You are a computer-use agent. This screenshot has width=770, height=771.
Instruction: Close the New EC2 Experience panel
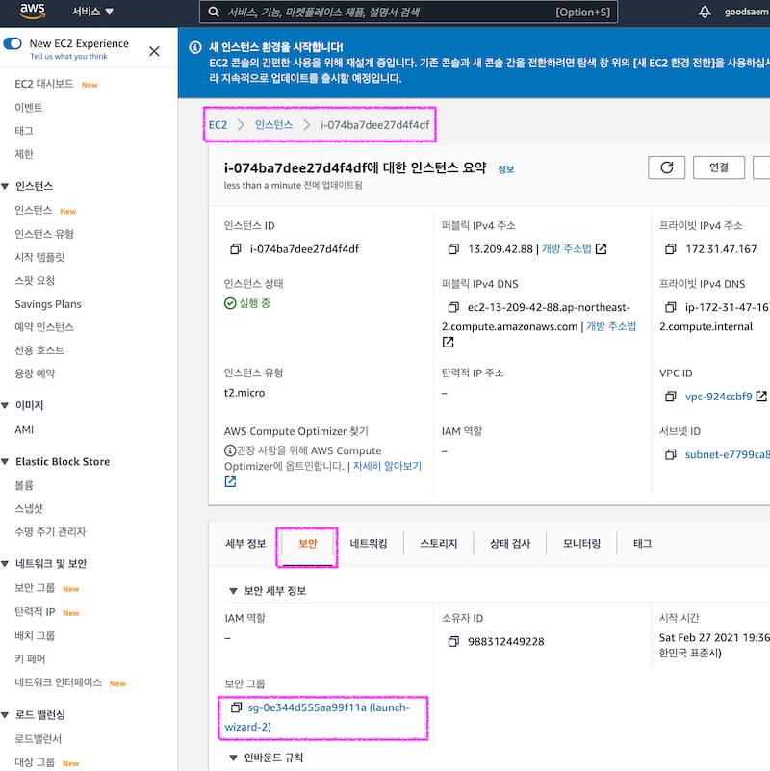(154, 51)
